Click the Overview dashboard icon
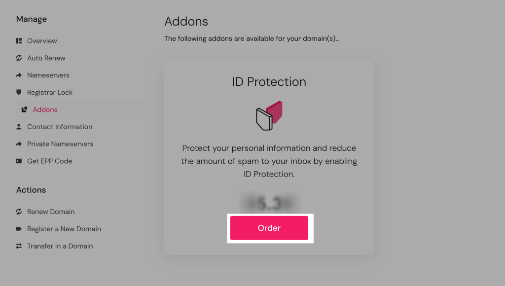505x286 pixels. tap(19, 41)
